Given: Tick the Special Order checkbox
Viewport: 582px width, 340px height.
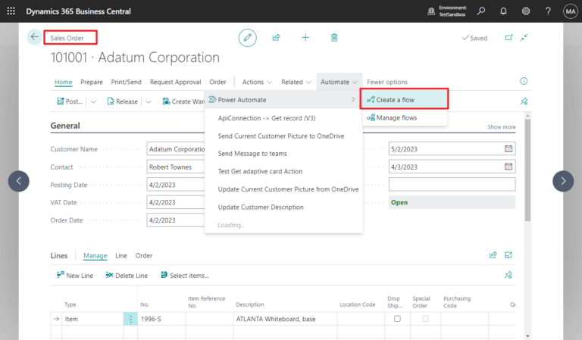Looking at the screenshot, I should point(424,319).
